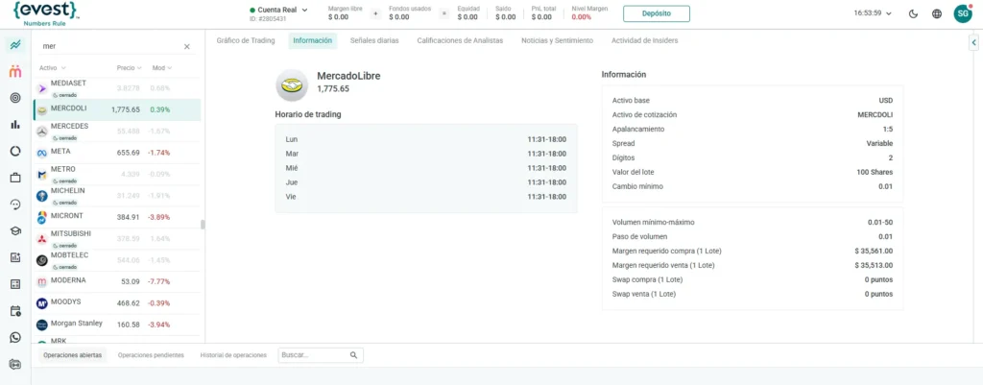The width and height of the screenshot is (983, 385).
Task: Open Actividad de Insiders tab
Action: tap(644, 40)
